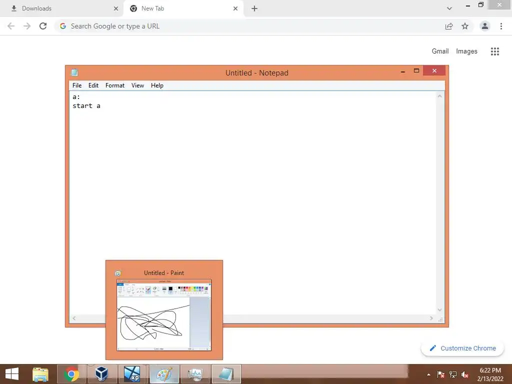Image resolution: width=512 pixels, height=384 pixels.
Task: Restore down the Chrome window
Action: coord(480,4)
